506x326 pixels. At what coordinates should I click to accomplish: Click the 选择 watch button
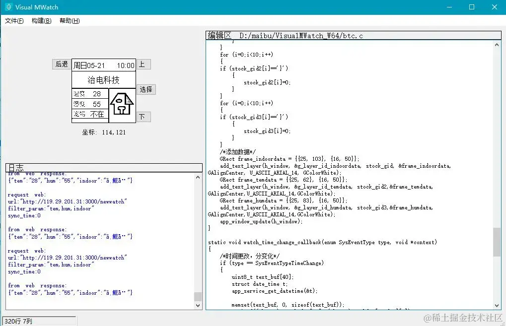(146, 89)
